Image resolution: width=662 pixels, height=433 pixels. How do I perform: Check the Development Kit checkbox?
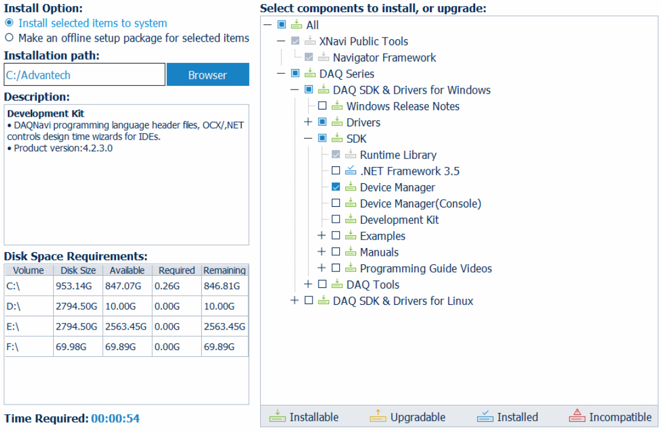pos(336,220)
